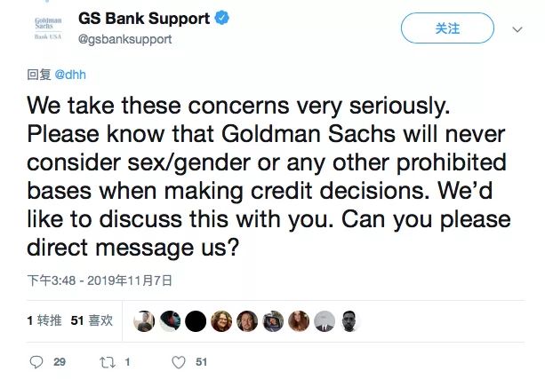
Task: Click the white-background liker avatar
Action: 325,321
